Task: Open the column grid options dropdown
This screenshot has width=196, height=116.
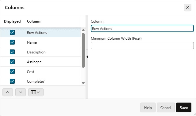Action: (x=36, y=92)
